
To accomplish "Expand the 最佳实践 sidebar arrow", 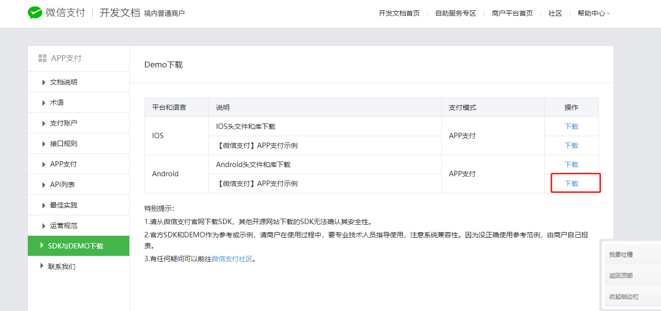I will pyautogui.click(x=44, y=205).
